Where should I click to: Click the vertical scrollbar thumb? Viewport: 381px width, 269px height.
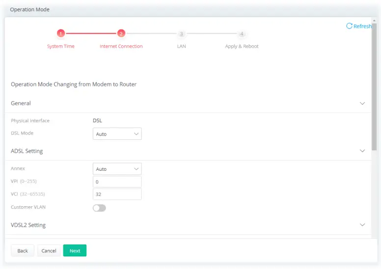pyautogui.click(x=374, y=86)
